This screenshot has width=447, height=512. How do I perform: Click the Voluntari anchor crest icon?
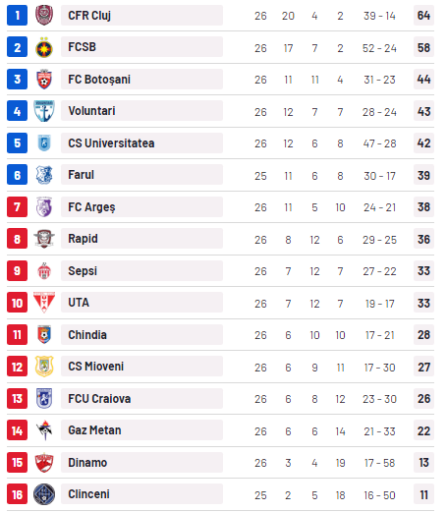pyautogui.click(x=44, y=111)
